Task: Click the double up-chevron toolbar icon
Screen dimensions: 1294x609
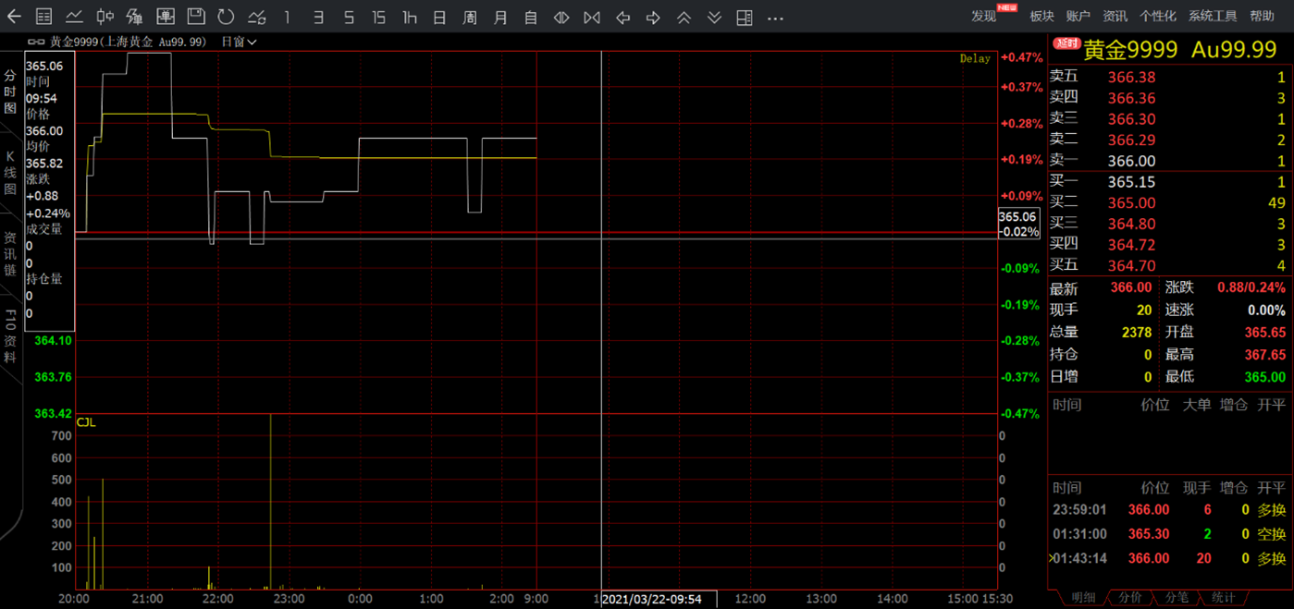Action: tap(684, 18)
